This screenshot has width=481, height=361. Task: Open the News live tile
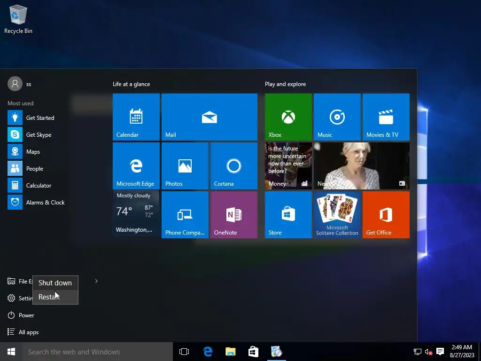(x=361, y=166)
